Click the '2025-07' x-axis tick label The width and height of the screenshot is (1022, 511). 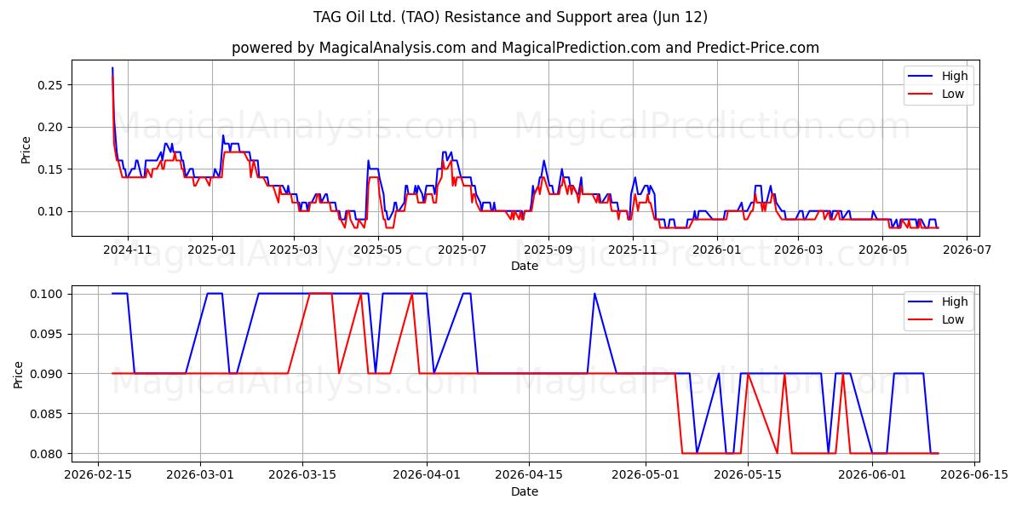[x=462, y=250]
